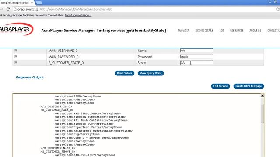Click the response output scrollbar thumb
Screen dimensions: 280x157
(x=262, y=113)
